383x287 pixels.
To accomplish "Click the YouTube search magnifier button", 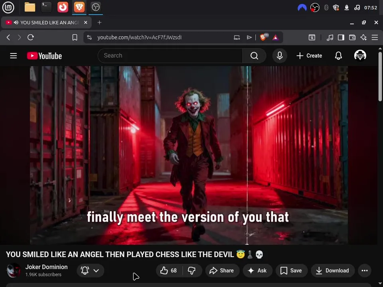I will coord(254,56).
